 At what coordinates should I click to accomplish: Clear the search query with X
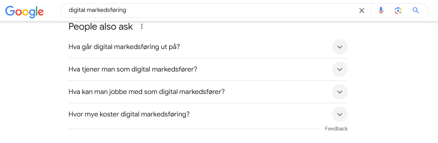[x=362, y=11]
